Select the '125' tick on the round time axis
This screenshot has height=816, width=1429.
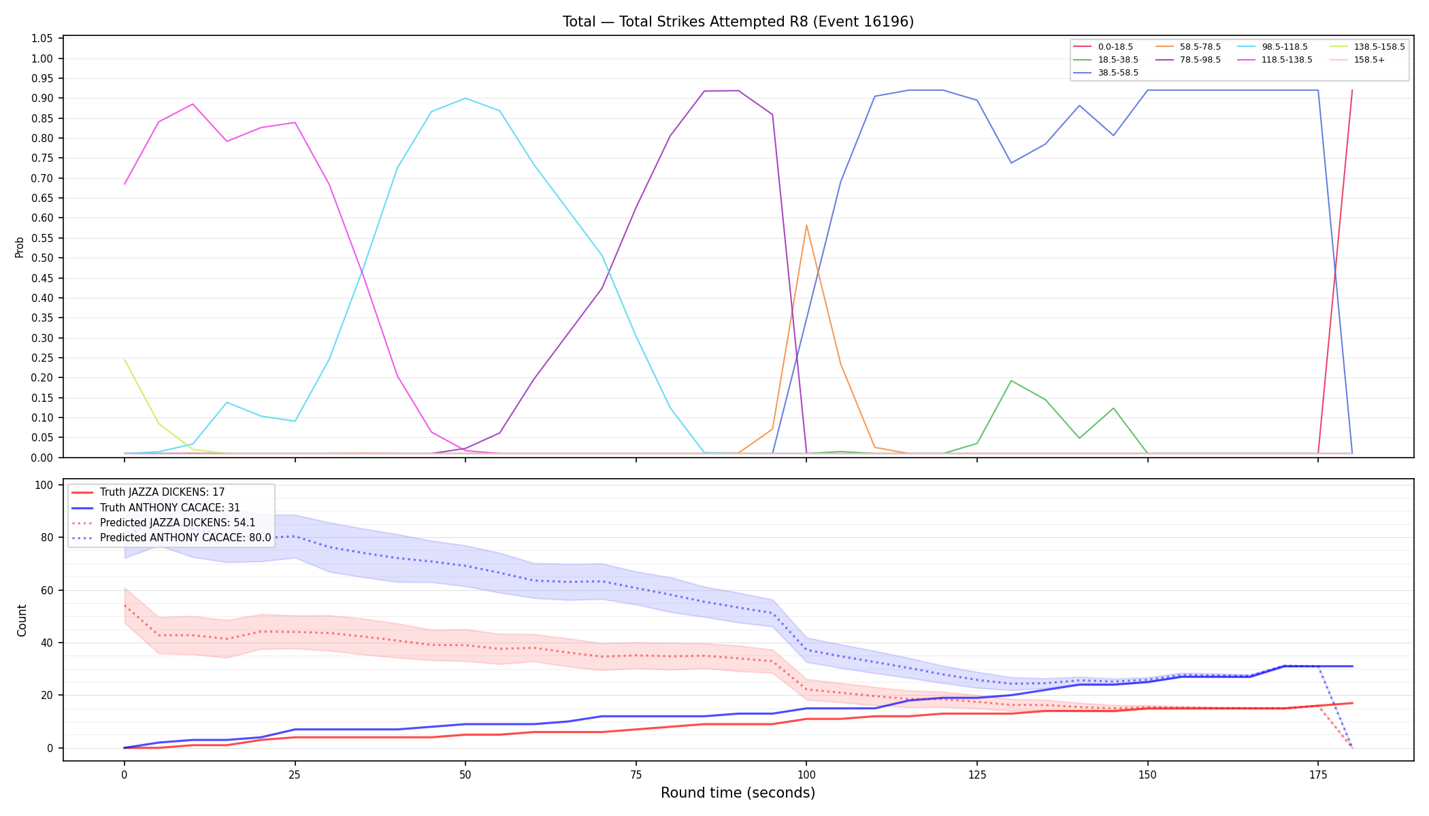pyautogui.click(x=977, y=775)
